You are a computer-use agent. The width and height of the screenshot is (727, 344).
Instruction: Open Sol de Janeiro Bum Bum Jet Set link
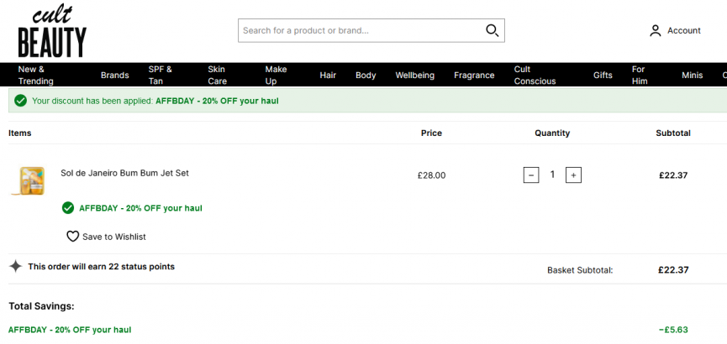tap(124, 173)
